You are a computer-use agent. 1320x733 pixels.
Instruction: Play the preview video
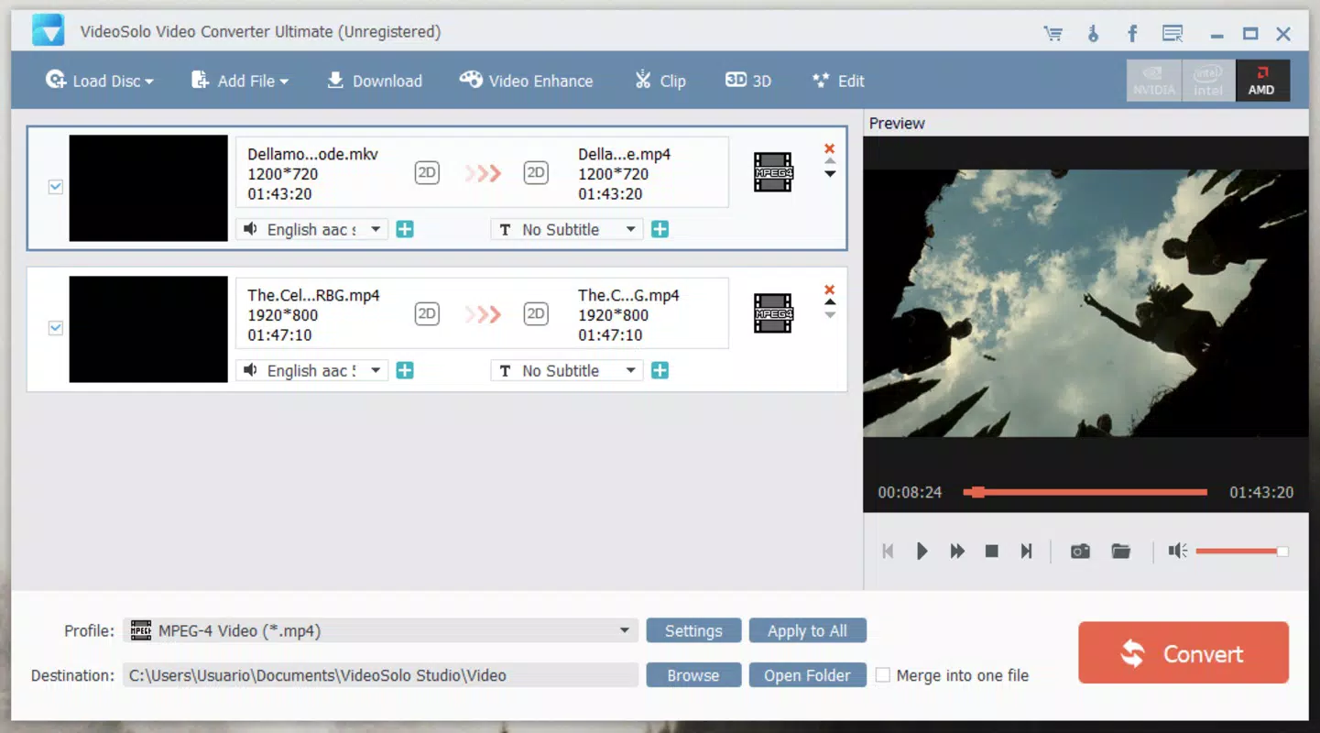(922, 551)
